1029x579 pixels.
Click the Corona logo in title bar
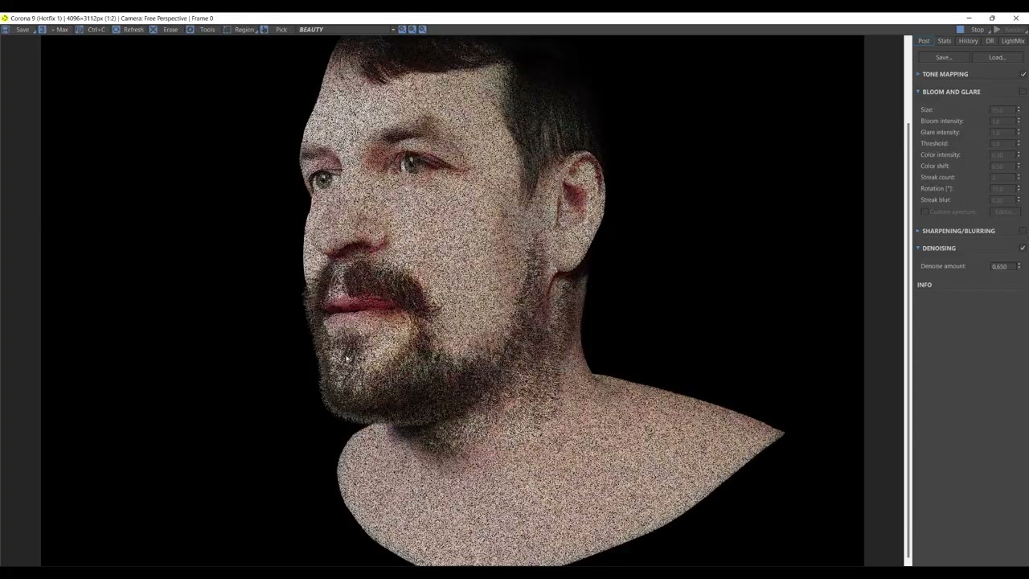[5, 18]
